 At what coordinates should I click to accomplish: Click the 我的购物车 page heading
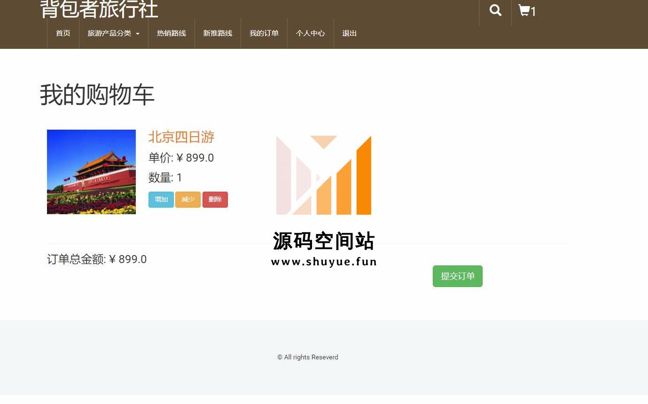(x=97, y=94)
